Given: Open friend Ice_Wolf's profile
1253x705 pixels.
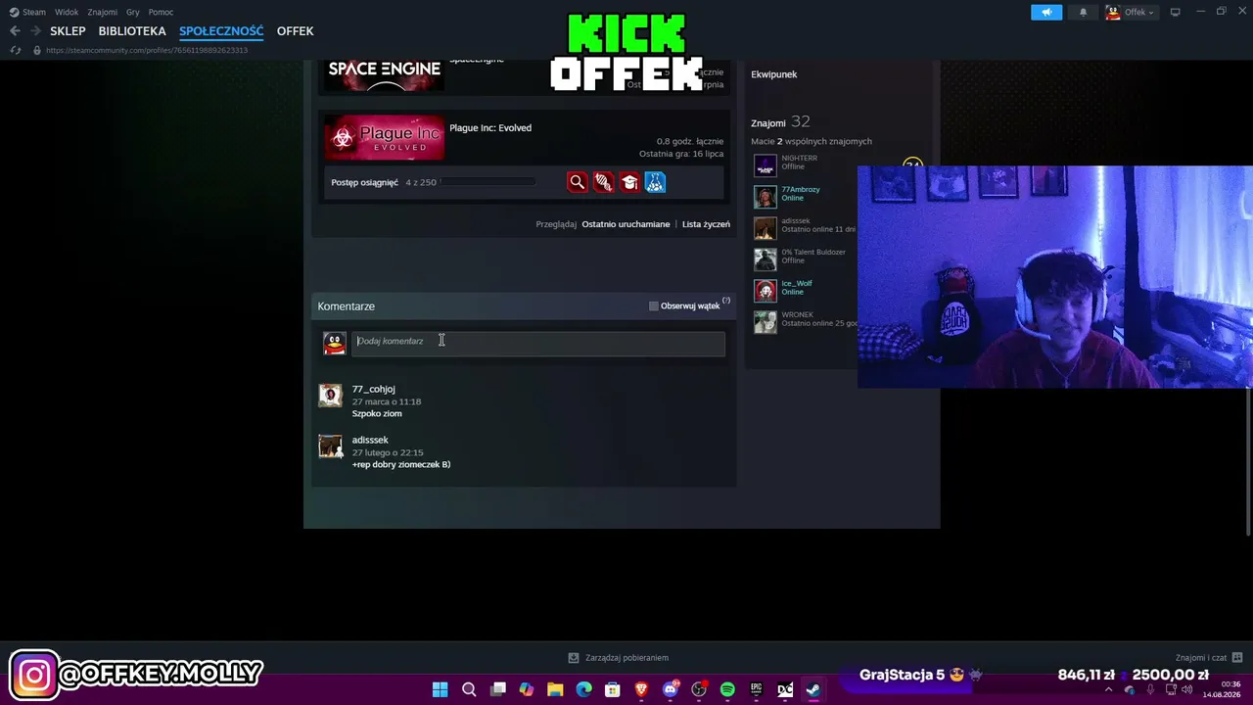Looking at the screenshot, I should [797, 283].
